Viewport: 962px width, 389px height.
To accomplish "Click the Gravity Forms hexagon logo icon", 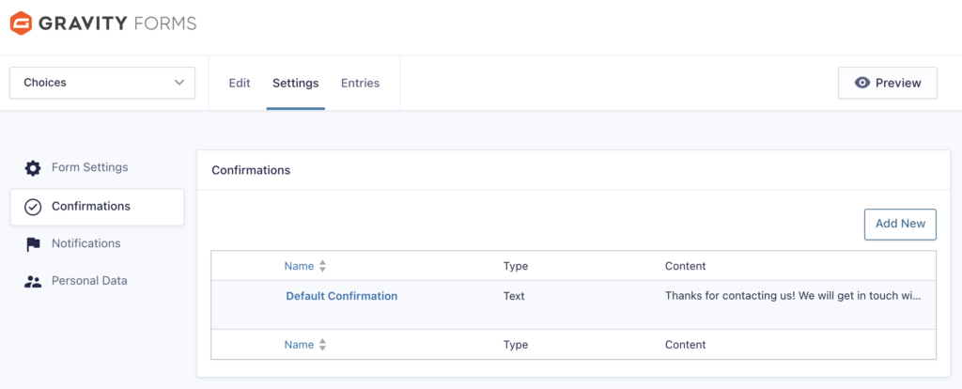I will [21, 23].
